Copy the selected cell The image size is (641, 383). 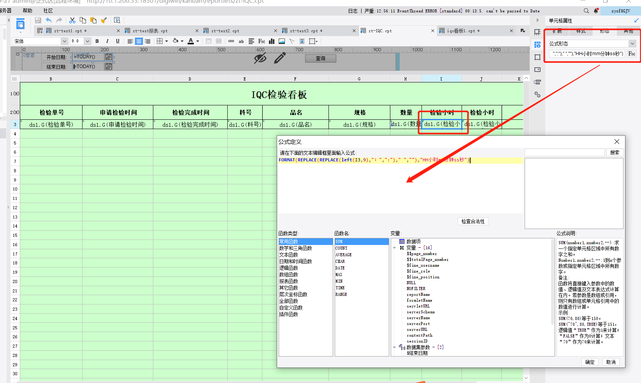(83, 20)
